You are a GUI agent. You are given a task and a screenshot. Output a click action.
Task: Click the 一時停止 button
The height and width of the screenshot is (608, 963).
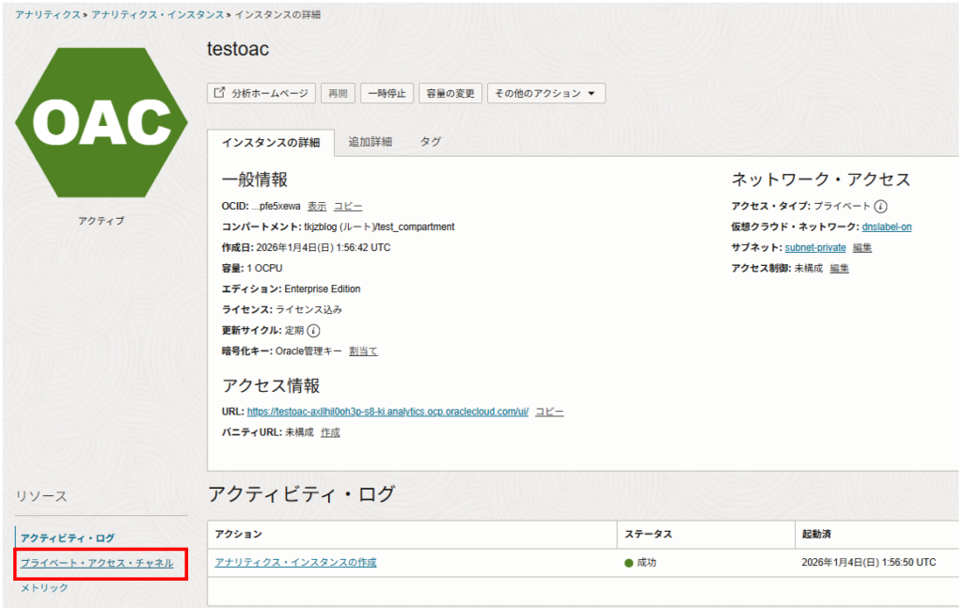[387, 93]
